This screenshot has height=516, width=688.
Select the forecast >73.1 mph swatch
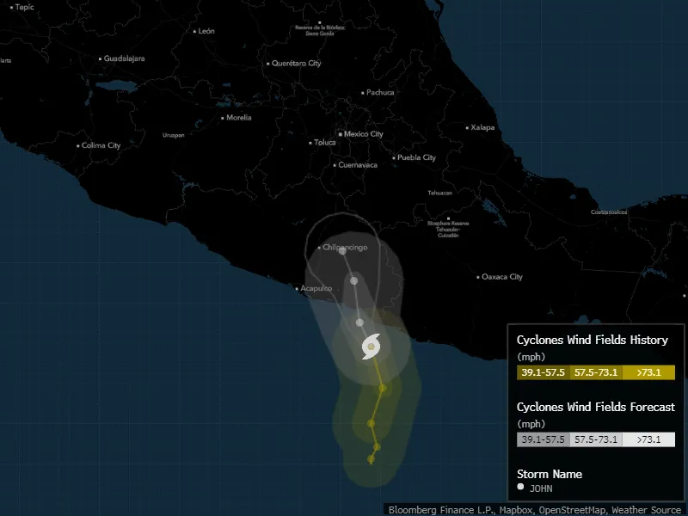tap(648, 439)
